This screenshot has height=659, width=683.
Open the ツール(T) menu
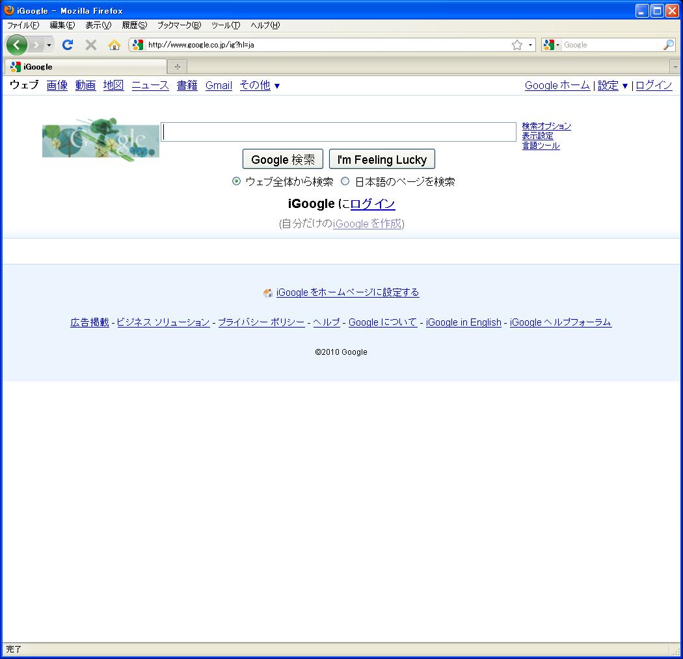[226, 25]
